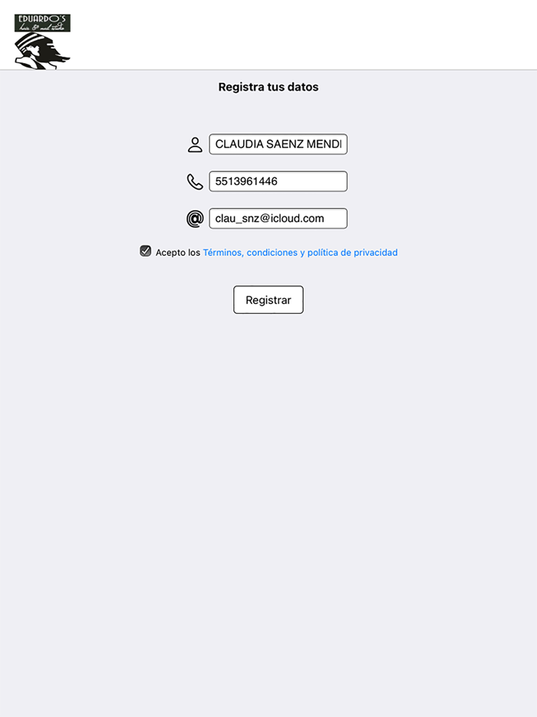Place cursor after '.com' in email field
Viewport: 537px width, 717px height.
pyautogui.click(x=325, y=218)
